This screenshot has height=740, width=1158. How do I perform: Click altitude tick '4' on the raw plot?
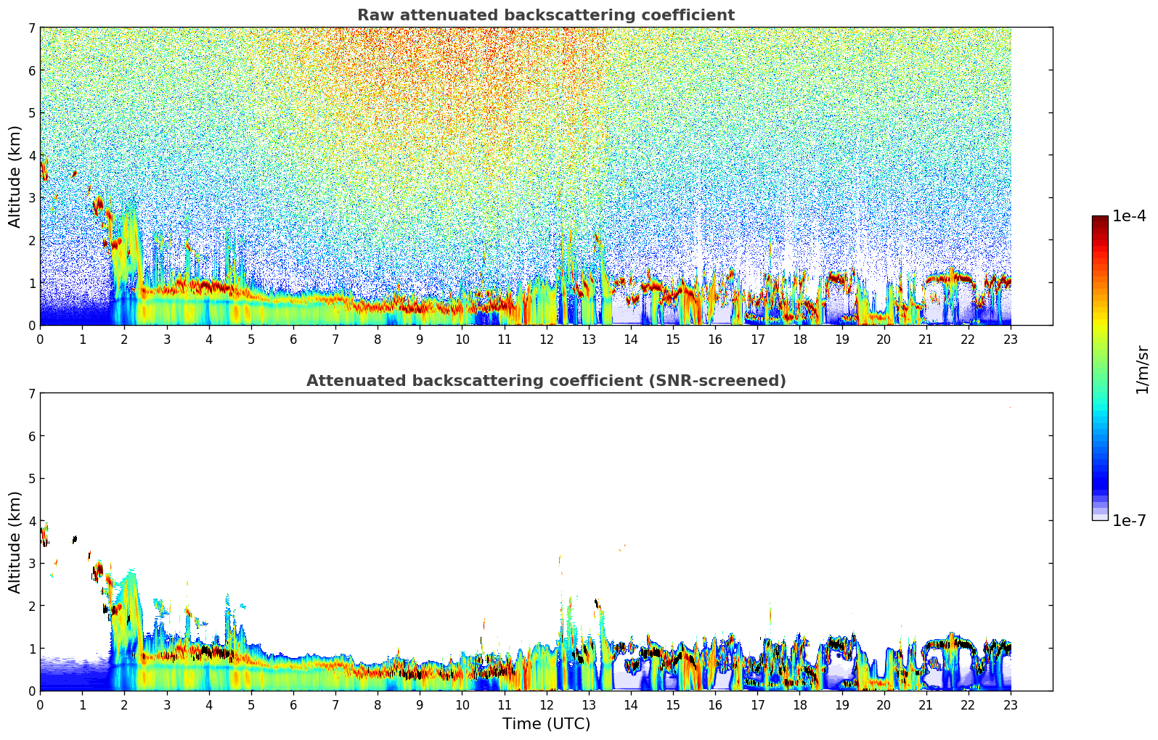click(x=32, y=155)
